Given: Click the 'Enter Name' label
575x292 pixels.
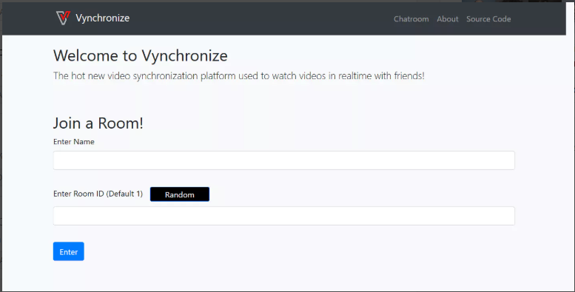Looking at the screenshot, I should point(74,142).
